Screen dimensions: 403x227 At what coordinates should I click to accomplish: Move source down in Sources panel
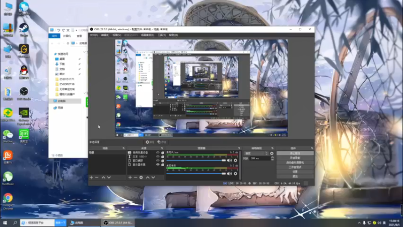point(153,178)
